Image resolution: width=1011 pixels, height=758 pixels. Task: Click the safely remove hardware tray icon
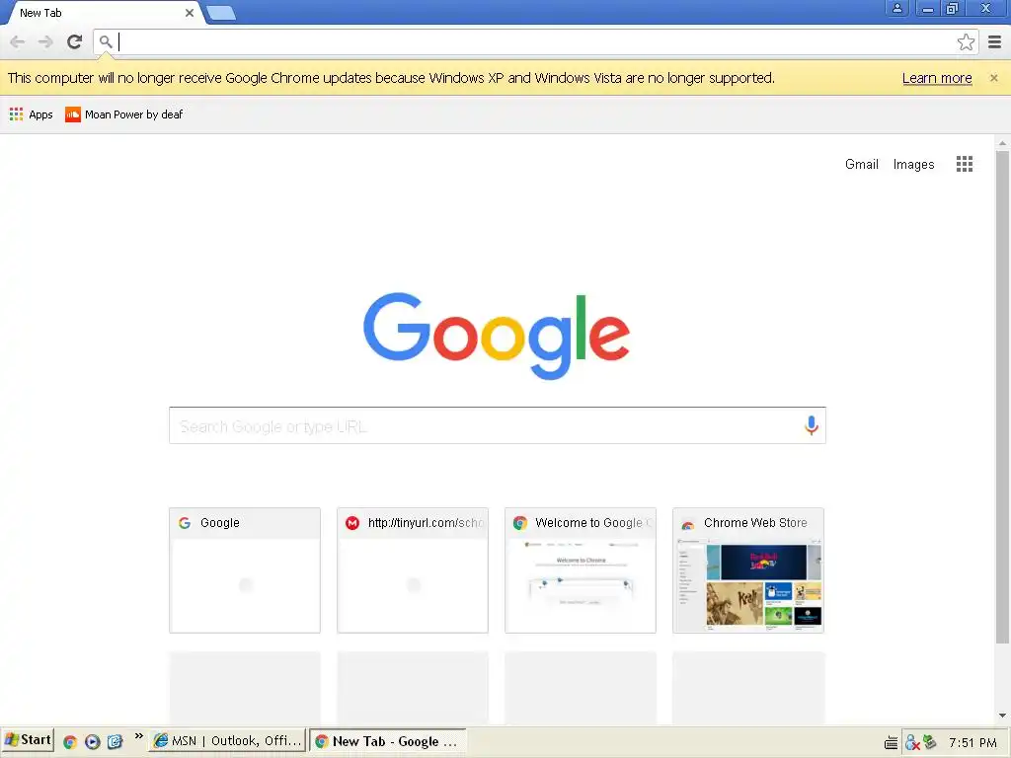(929, 742)
